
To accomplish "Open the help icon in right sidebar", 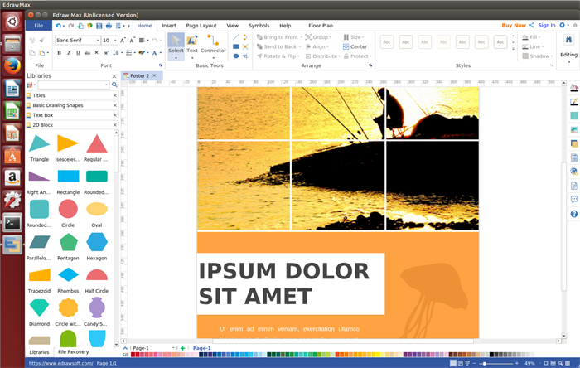I will (x=573, y=214).
